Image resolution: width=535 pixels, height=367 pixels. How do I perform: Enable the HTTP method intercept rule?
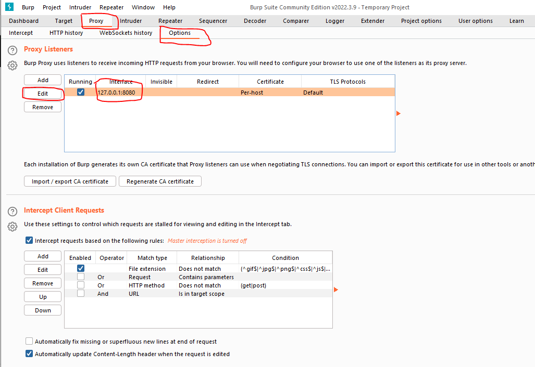click(x=81, y=285)
